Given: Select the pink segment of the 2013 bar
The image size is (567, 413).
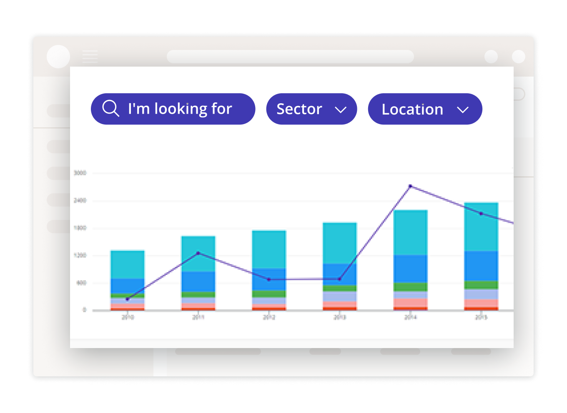Looking at the screenshot, I should tap(340, 304).
